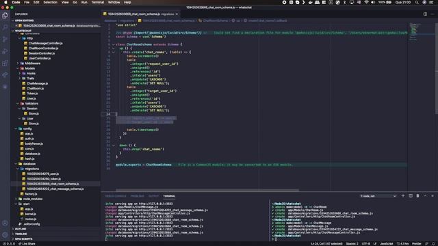Expand the Middleware folder

18,64
